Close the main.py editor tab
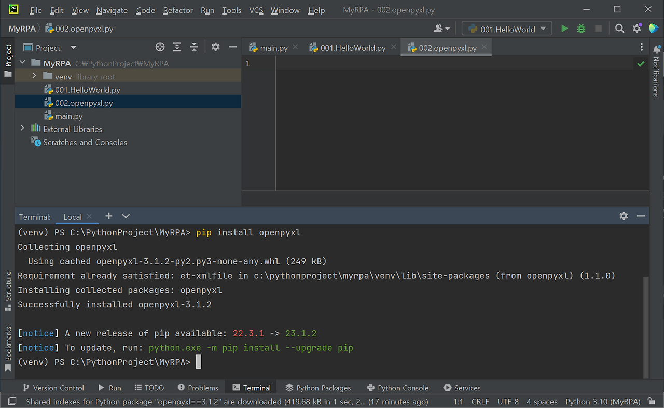The width and height of the screenshot is (664, 408). [x=295, y=47]
